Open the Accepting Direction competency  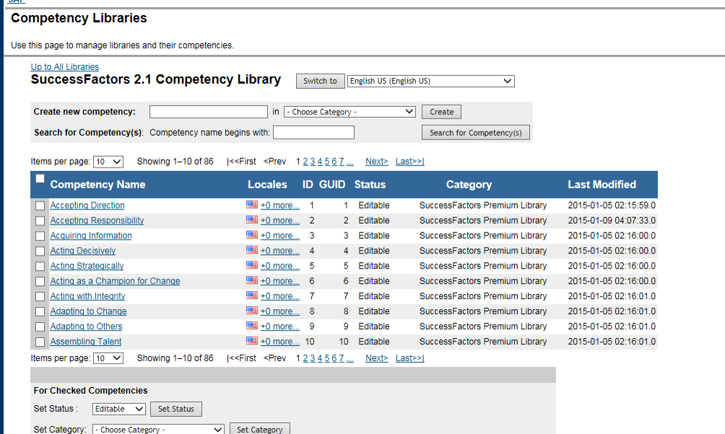[x=87, y=205]
